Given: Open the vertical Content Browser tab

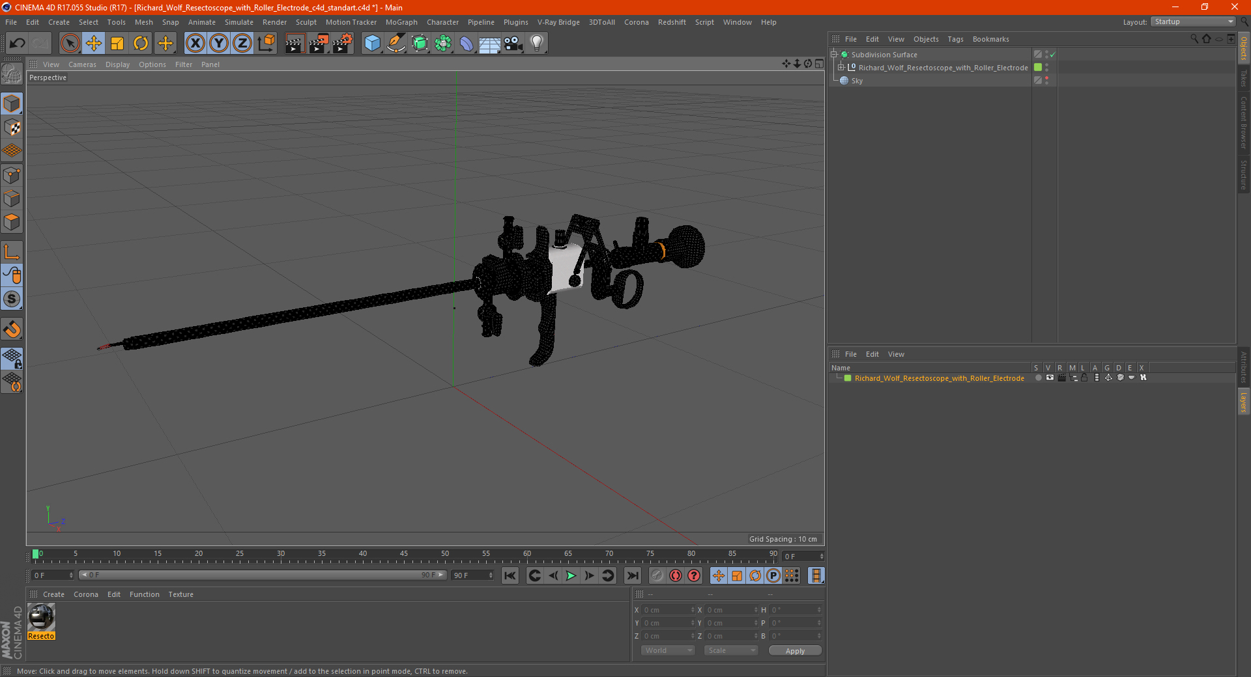Looking at the screenshot, I should 1244,122.
